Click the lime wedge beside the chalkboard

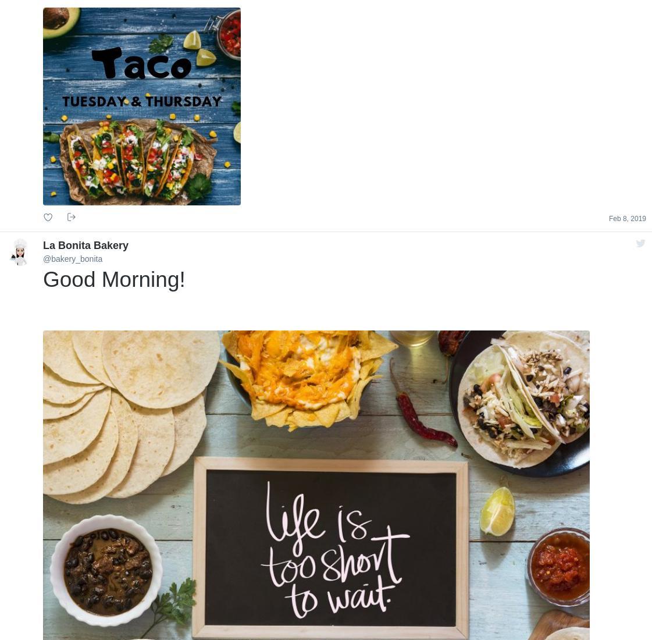tap(497, 511)
